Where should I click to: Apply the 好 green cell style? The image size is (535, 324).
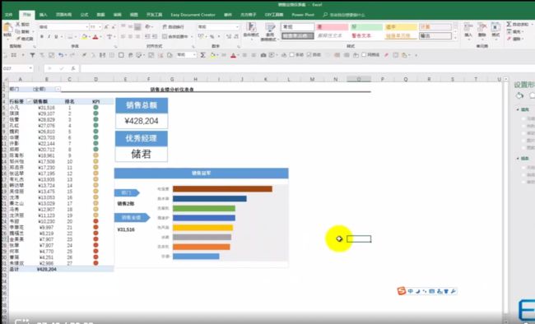point(366,26)
